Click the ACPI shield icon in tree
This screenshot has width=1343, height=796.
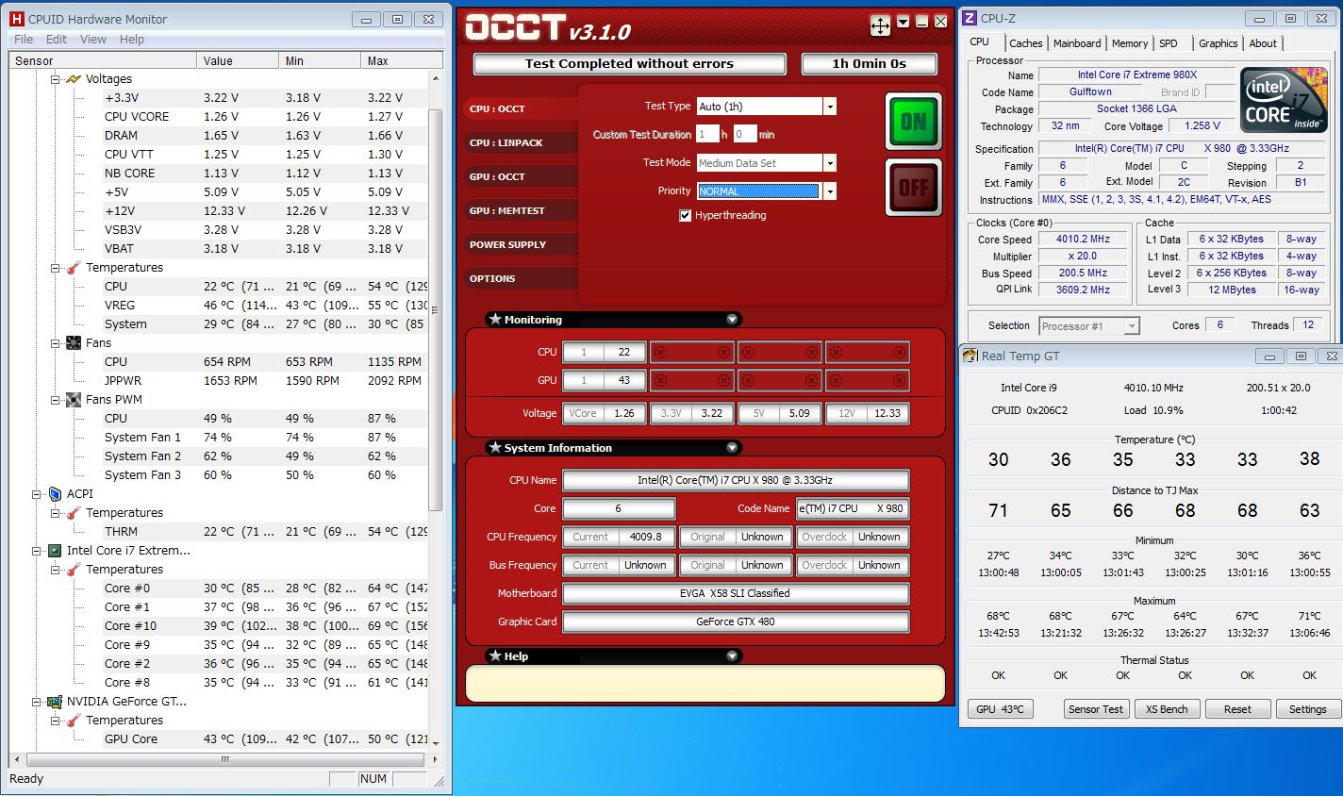coord(55,494)
